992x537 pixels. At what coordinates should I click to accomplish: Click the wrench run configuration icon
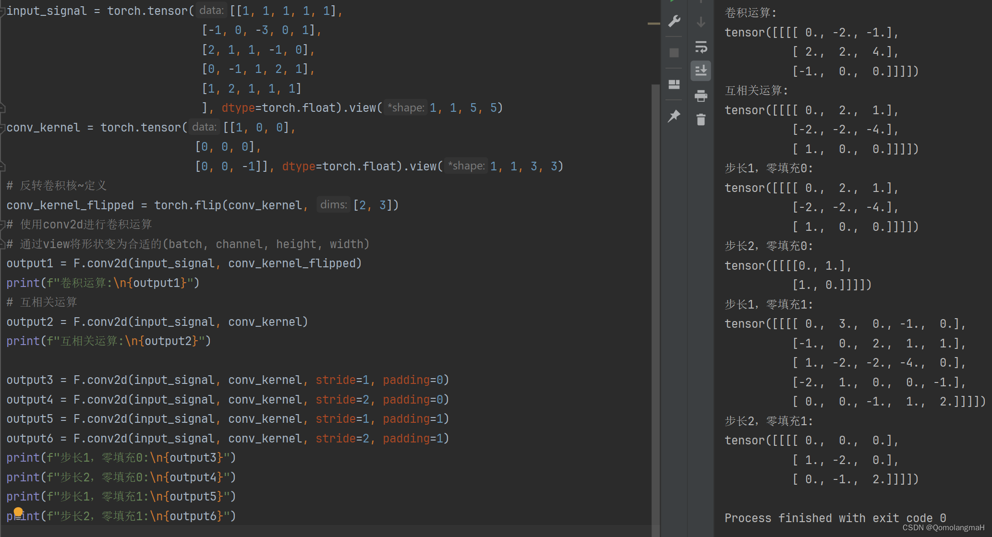[674, 21]
